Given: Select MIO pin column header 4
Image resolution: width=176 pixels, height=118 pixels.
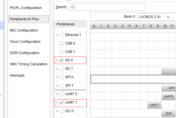Looking at the screenshot, I should pos(122,26).
